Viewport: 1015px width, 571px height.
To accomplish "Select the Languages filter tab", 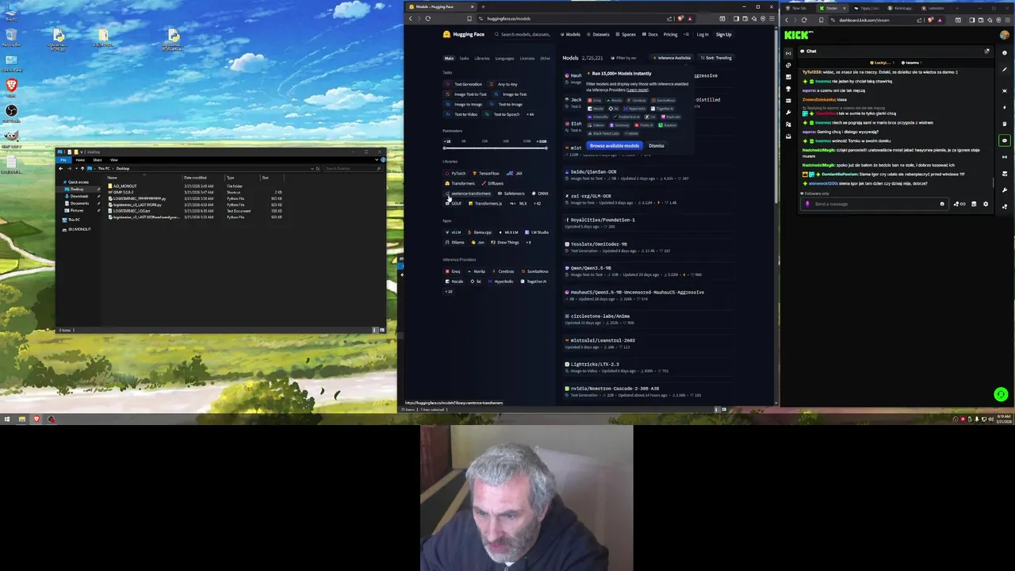I will (504, 58).
